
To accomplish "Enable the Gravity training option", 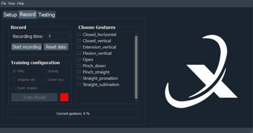I will (44, 71).
